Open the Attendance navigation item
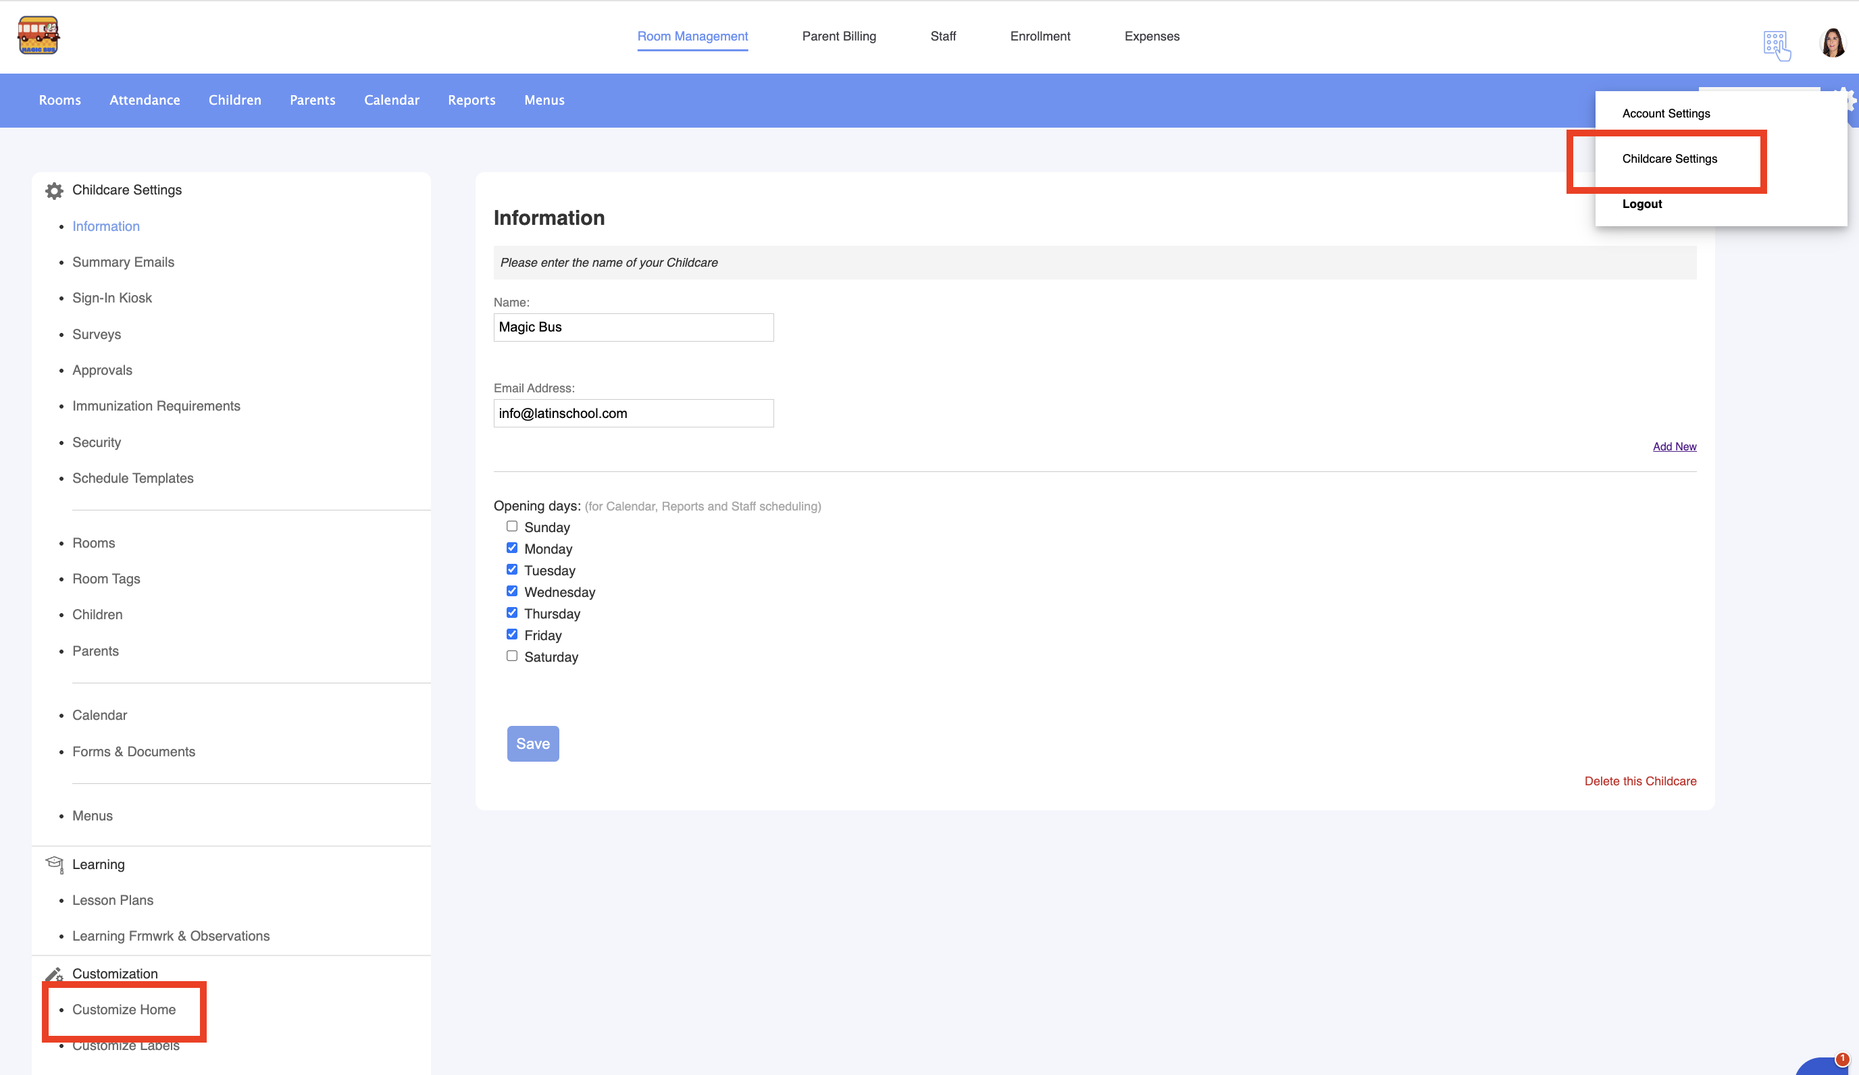The width and height of the screenshot is (1859, 1075). [145, 100]
